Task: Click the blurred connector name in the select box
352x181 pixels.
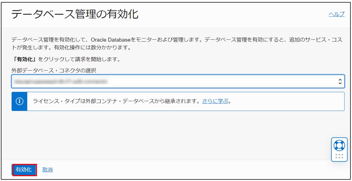Action: [60, 81]
